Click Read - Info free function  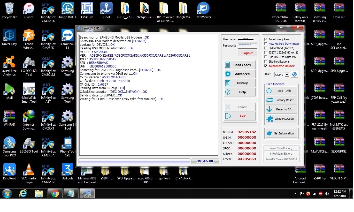click(281, 91)
